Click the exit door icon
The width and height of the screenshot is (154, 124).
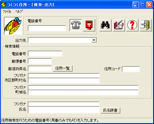(146, 25)
